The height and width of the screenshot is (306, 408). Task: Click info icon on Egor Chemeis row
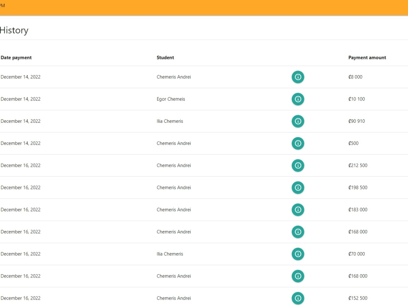(298, 99)
